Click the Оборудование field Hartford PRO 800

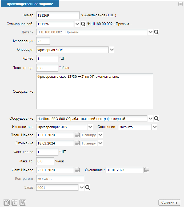[92, 119]
